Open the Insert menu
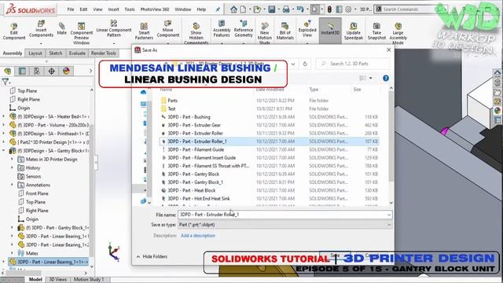503x283 pixels. point(113,9)
